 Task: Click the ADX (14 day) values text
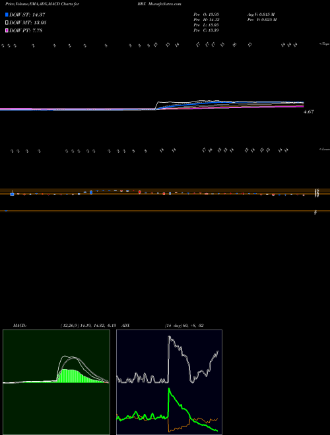pos(184,326)
